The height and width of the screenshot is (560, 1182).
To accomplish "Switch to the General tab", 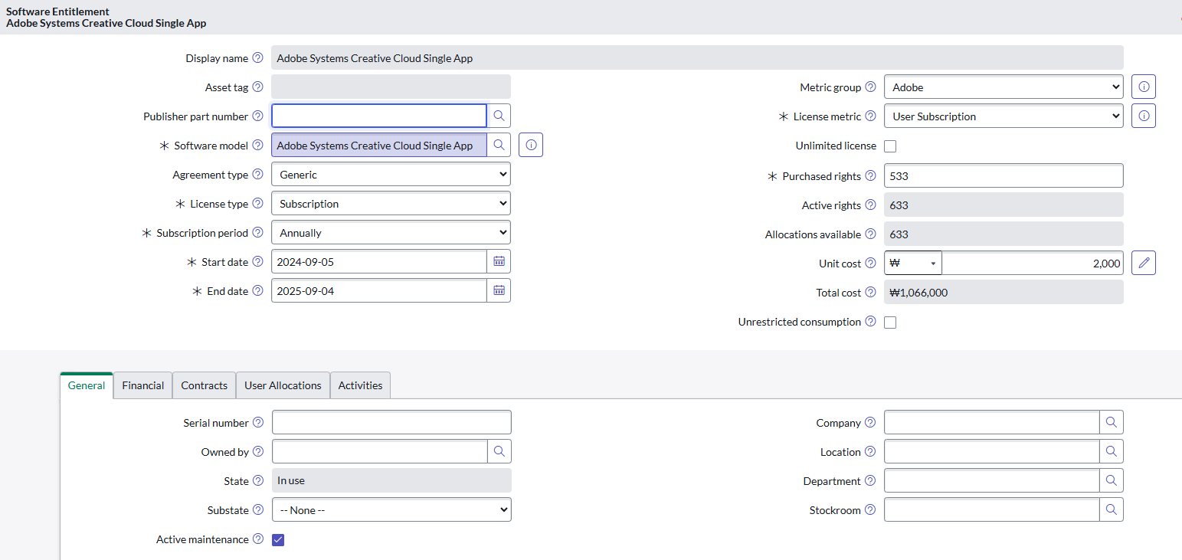I will (x=87, y=385).
